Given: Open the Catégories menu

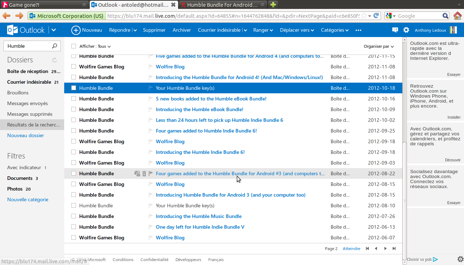Looking at the screenshot, I should pos(335,30).
